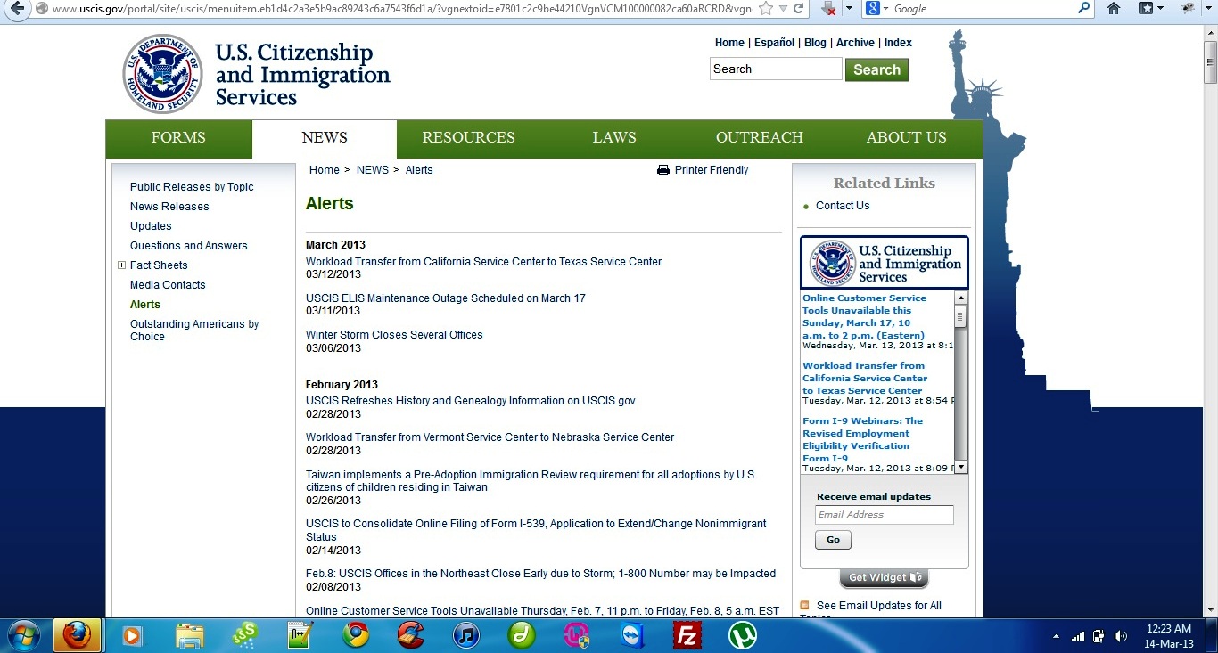The image size is (1218, 653).
Task: Click Public Releases by Topic in sidebar
Action: [x=192, y=187]
